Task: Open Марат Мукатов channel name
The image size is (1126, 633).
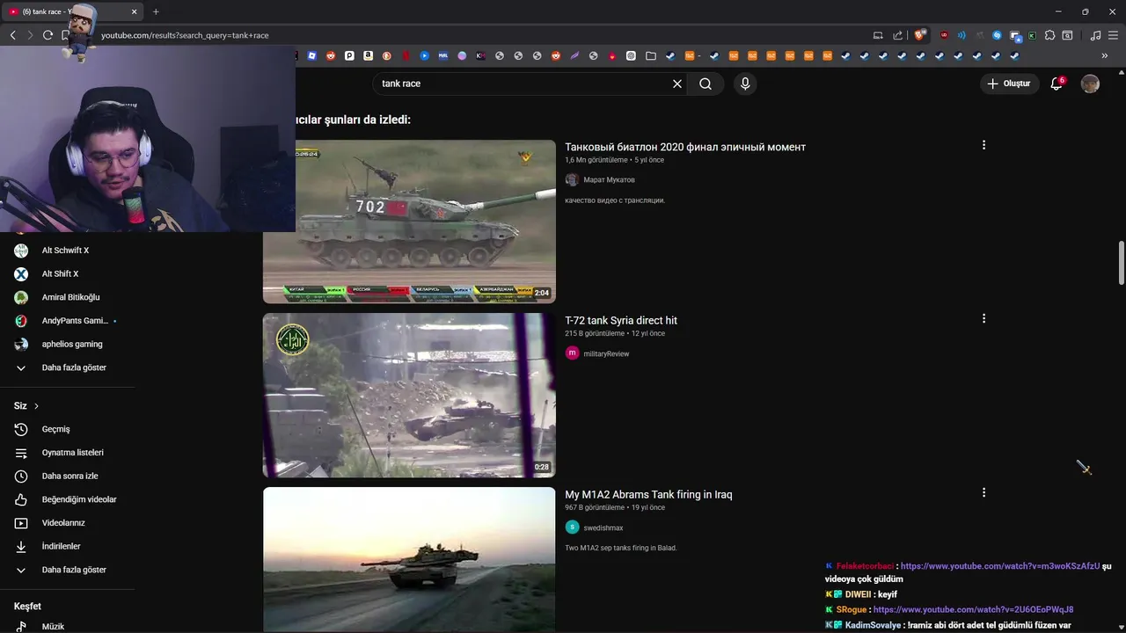Action: 609,179
